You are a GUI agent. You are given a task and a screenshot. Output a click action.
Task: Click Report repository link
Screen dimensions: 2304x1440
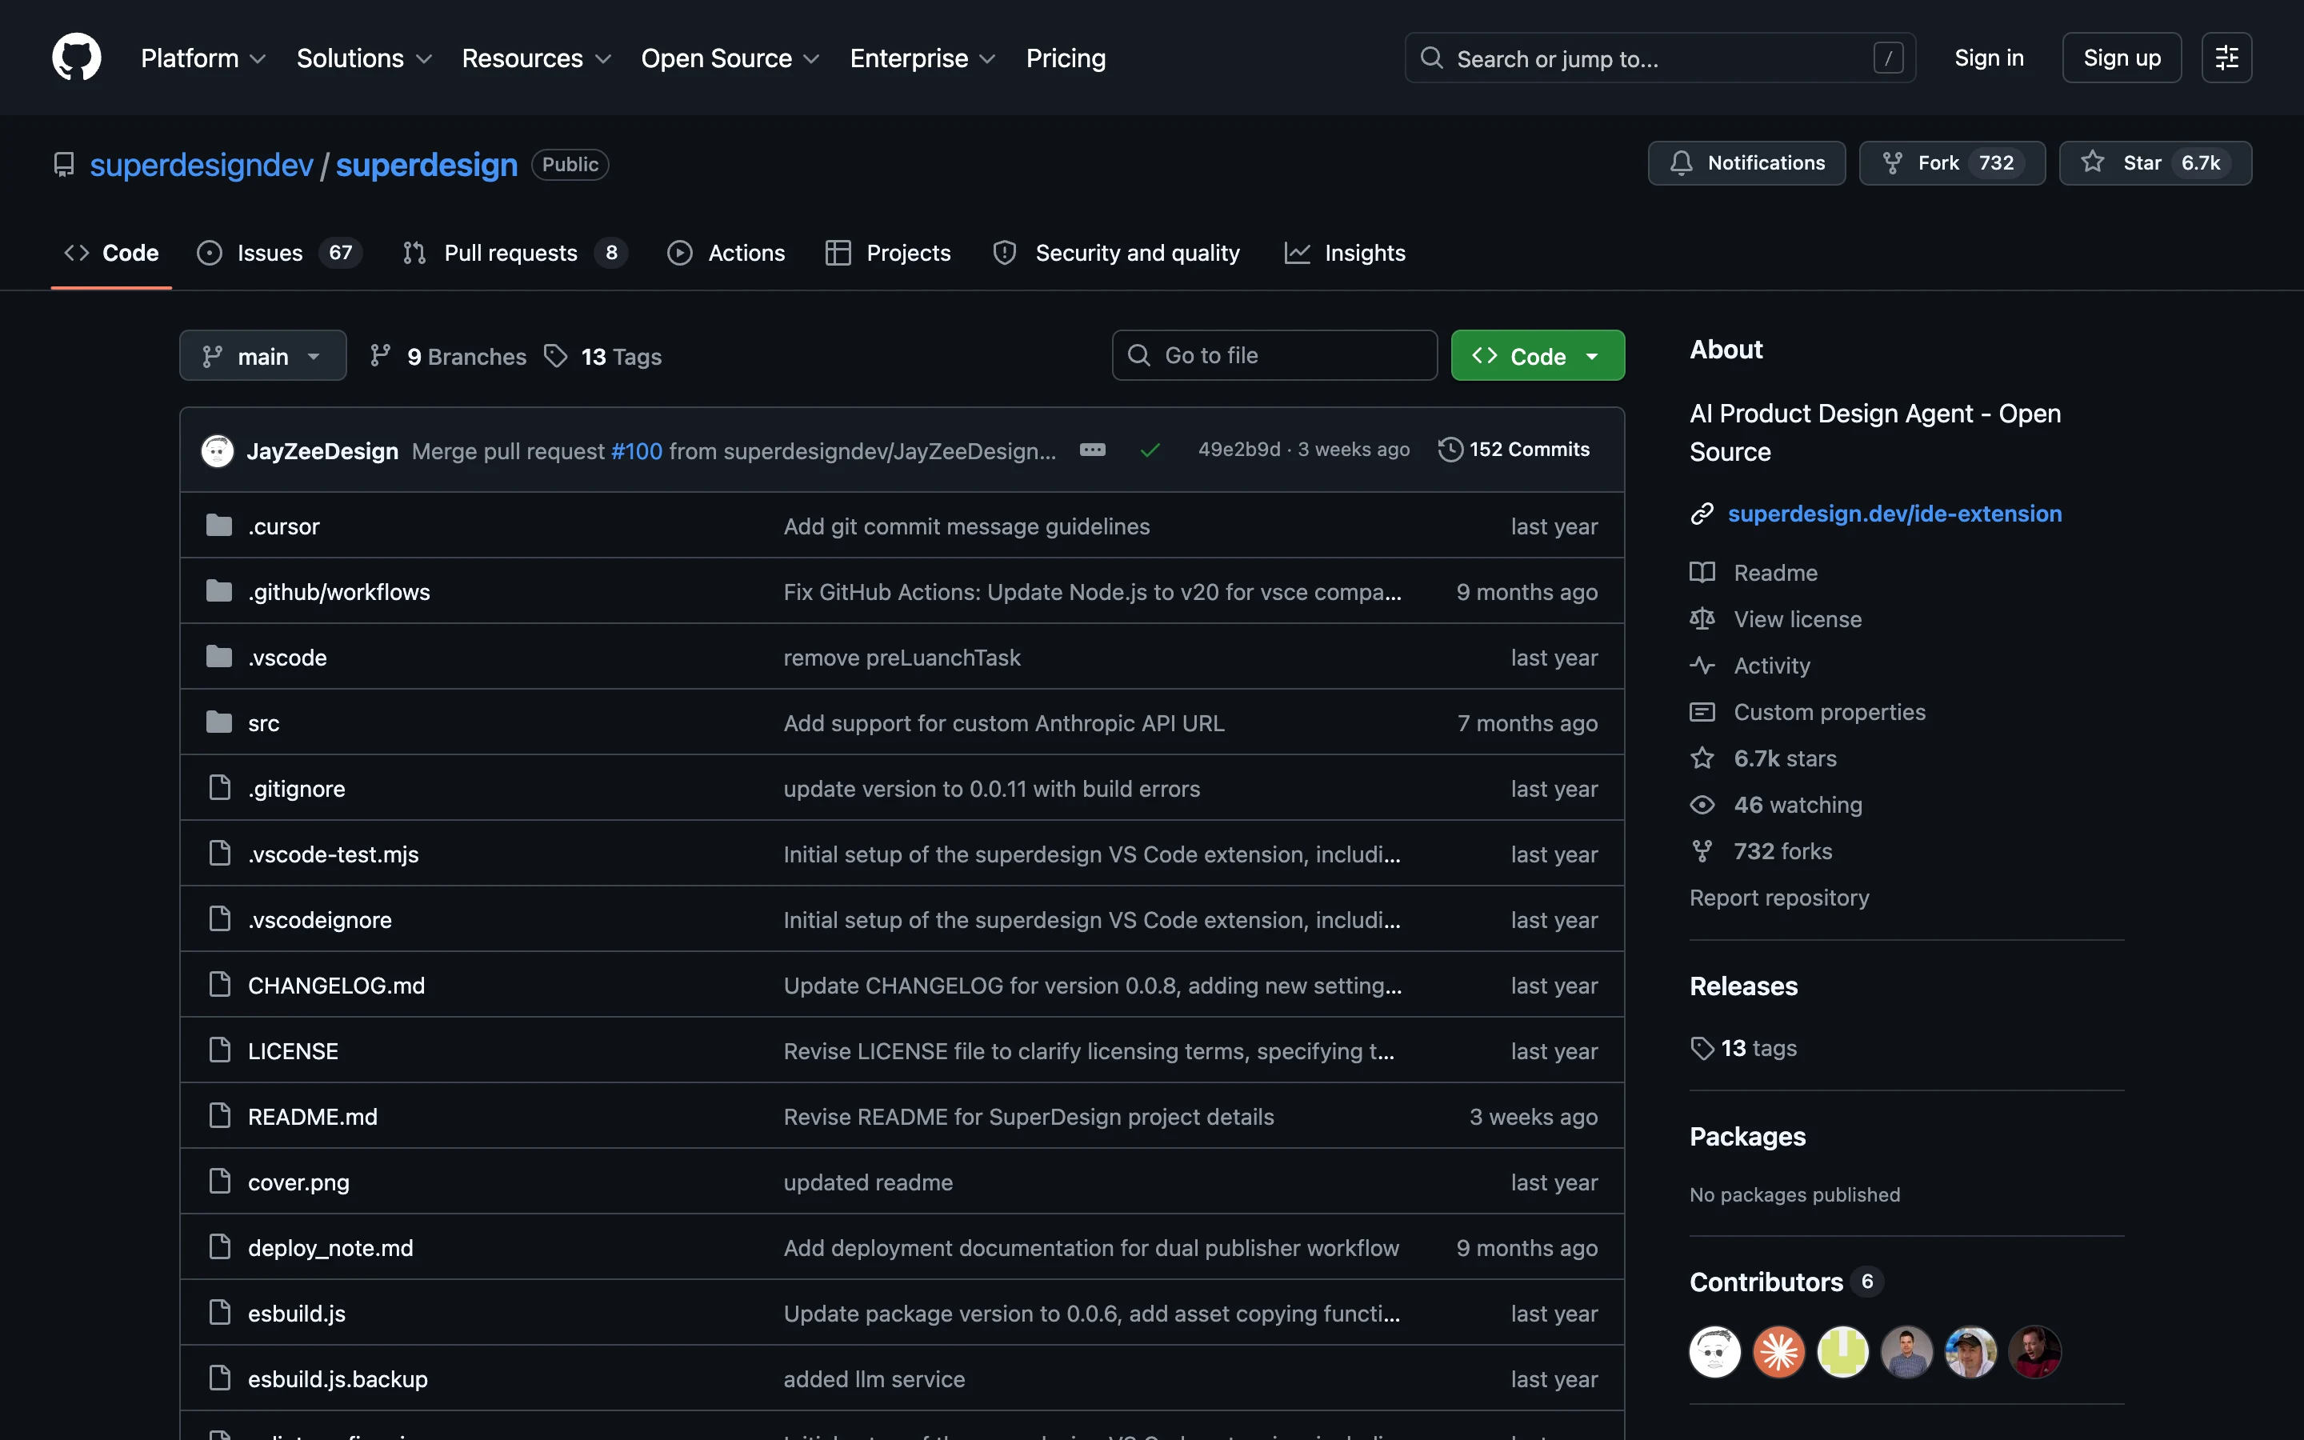(x=1779, y=897)
